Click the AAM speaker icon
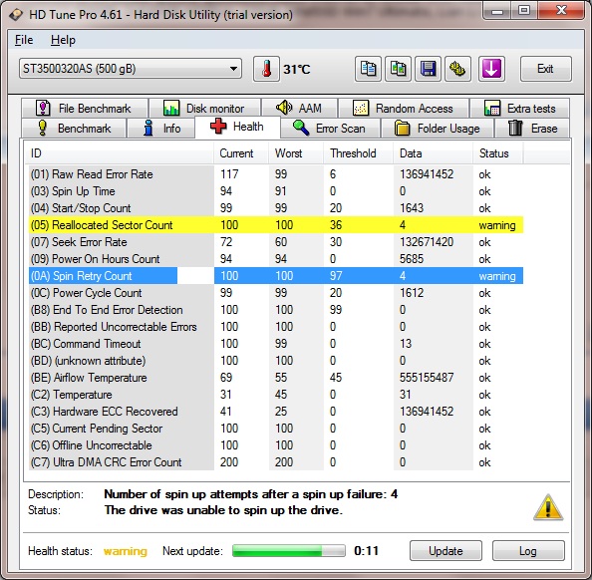Image resolution: width=592 pixels, height=580 pixels. pyautogui.click(x=284, y=108)
